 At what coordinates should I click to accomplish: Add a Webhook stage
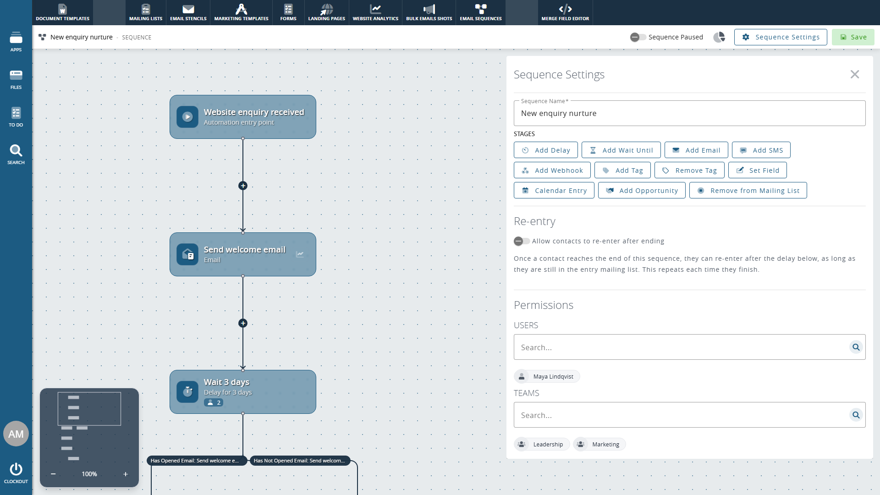point(552,170)
